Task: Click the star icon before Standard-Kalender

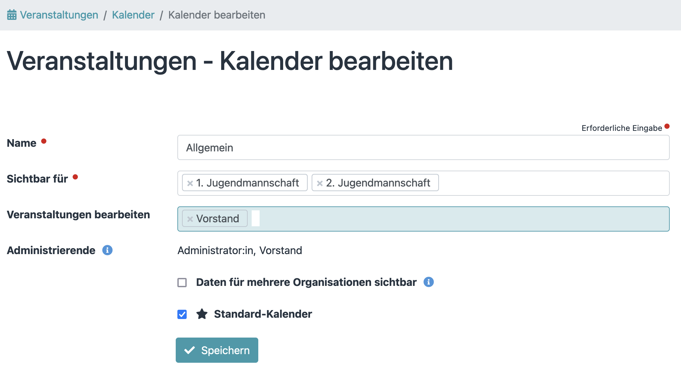Action: tap(202, 314)
